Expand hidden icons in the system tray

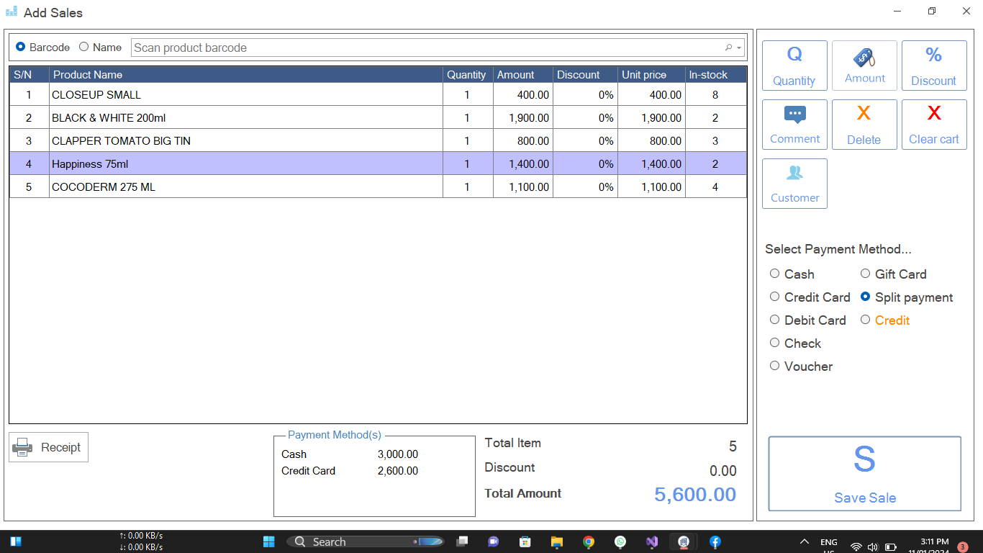click(x=804, y=541)
